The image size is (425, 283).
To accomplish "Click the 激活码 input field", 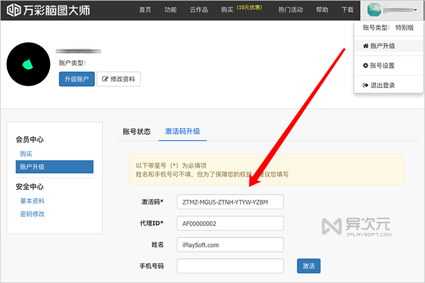I will [x=230, y=202].
